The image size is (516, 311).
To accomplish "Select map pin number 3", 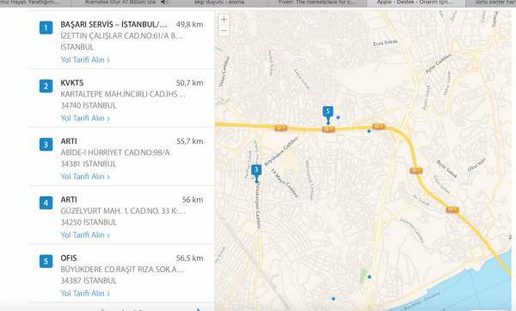I will tap(256, 173).
